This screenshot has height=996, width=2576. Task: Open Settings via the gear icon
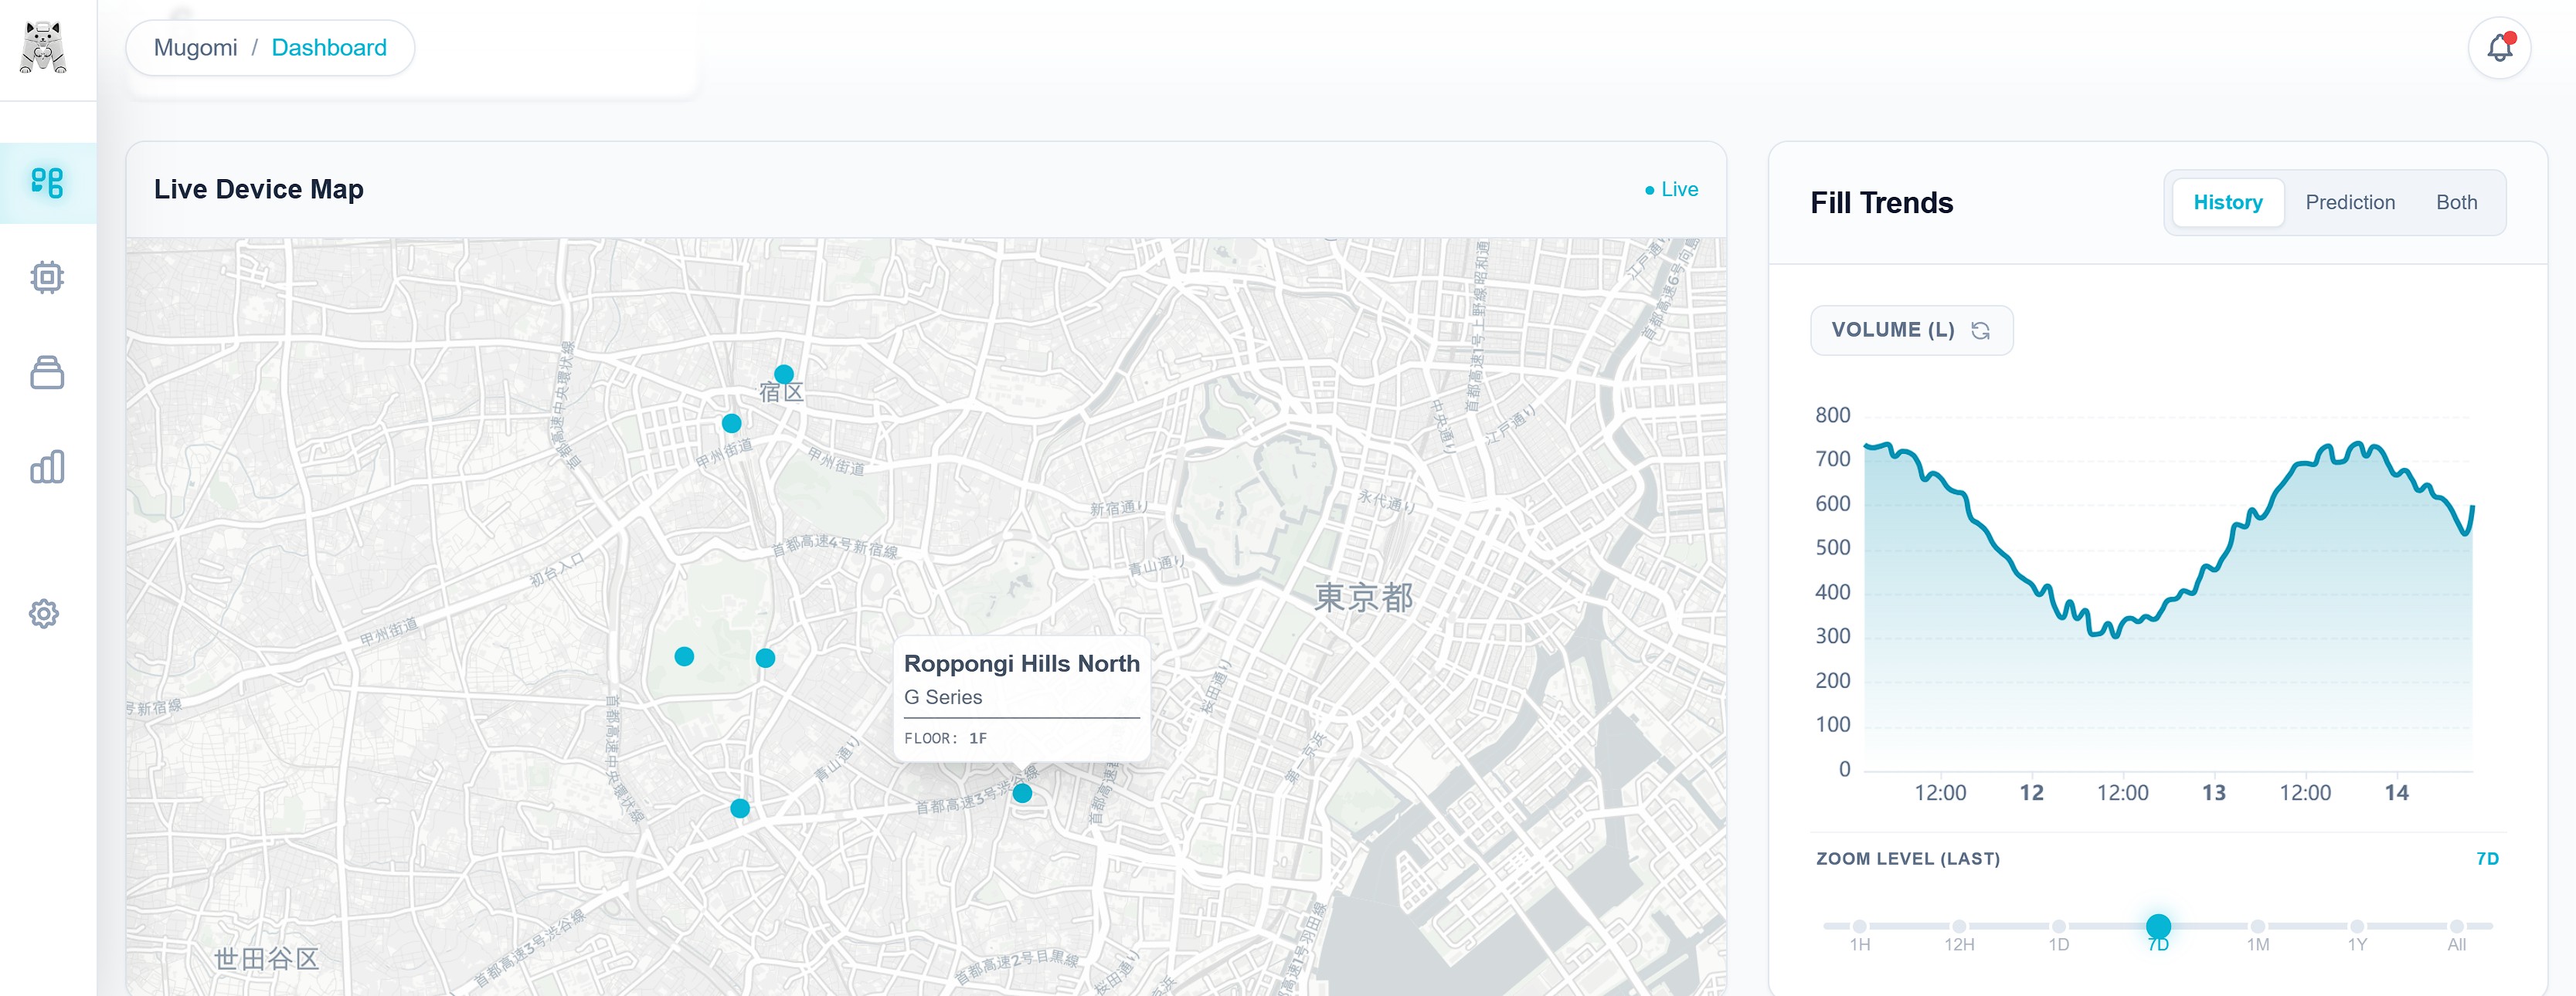click(46, 613)
